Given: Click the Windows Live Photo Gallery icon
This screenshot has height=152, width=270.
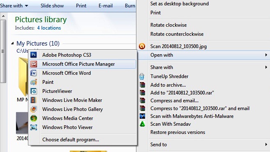Looking at the screenshot, I should pos(34,109).
